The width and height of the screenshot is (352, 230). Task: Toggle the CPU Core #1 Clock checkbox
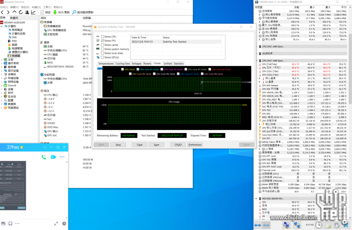[x=138, y=69]
